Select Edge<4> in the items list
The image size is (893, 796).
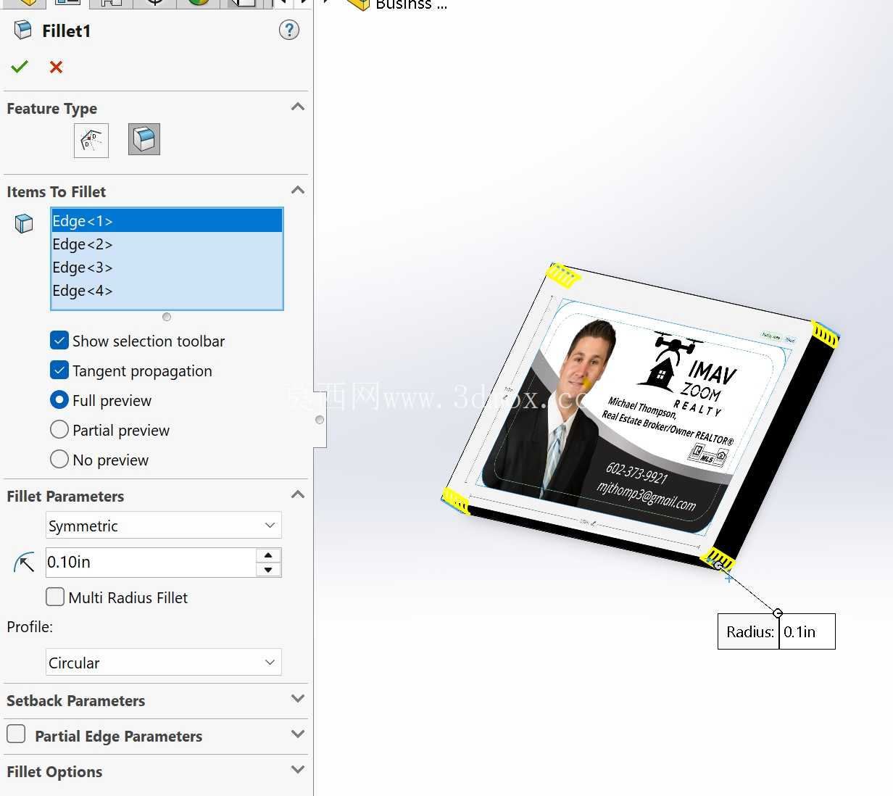pos(167,291)
